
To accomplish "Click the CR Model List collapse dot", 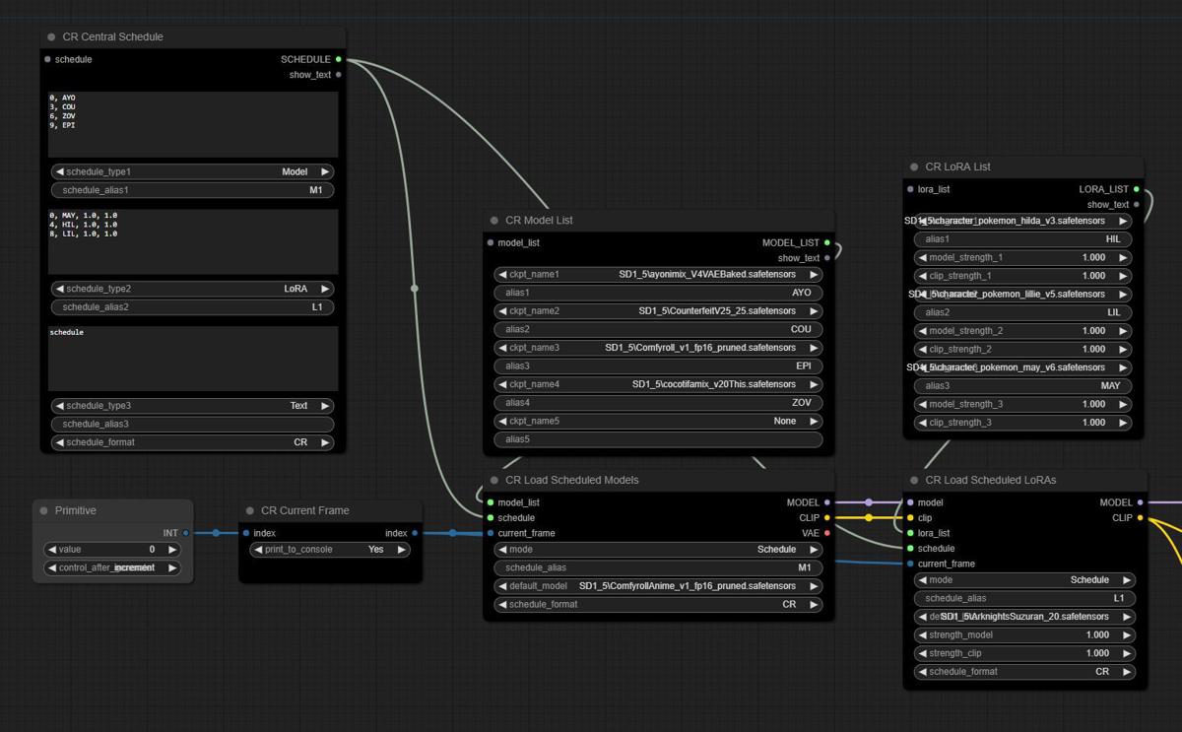I will pos(494,221).
